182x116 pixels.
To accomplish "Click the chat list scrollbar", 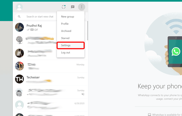I will [x=88, y=31].
